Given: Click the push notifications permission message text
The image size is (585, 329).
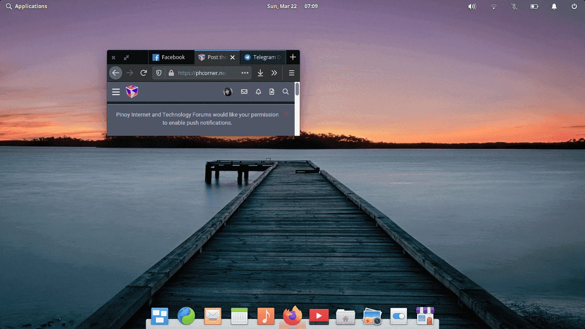Looking at the screenshot, I should point(197,119).
